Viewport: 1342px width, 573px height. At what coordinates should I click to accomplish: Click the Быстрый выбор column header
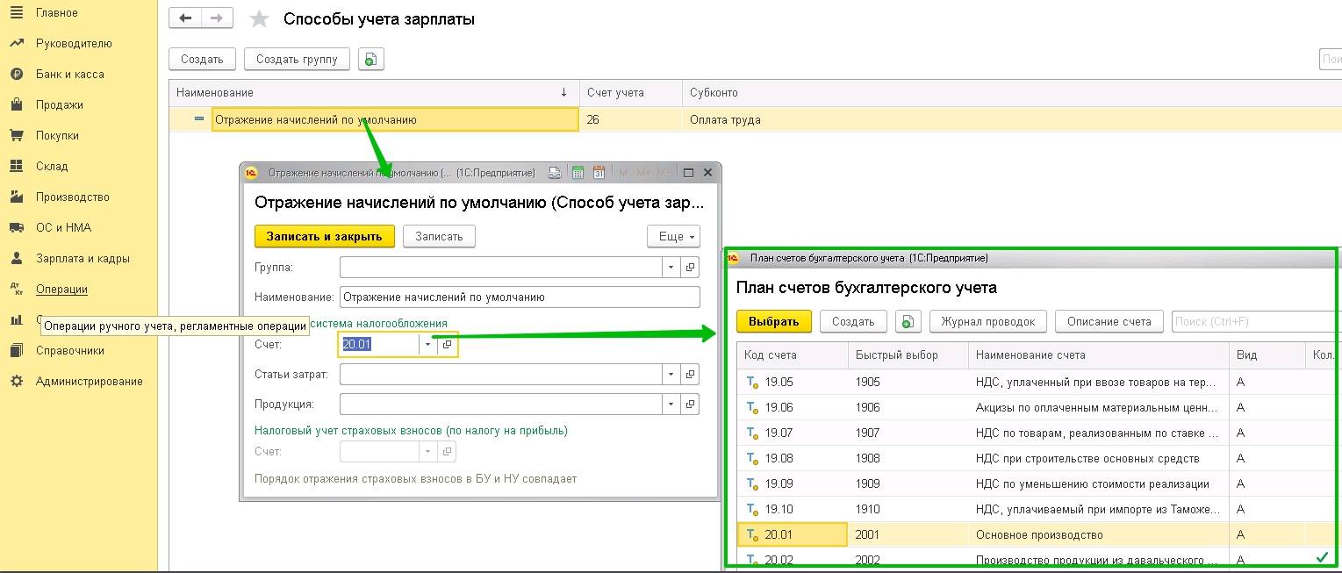[908, 355]
